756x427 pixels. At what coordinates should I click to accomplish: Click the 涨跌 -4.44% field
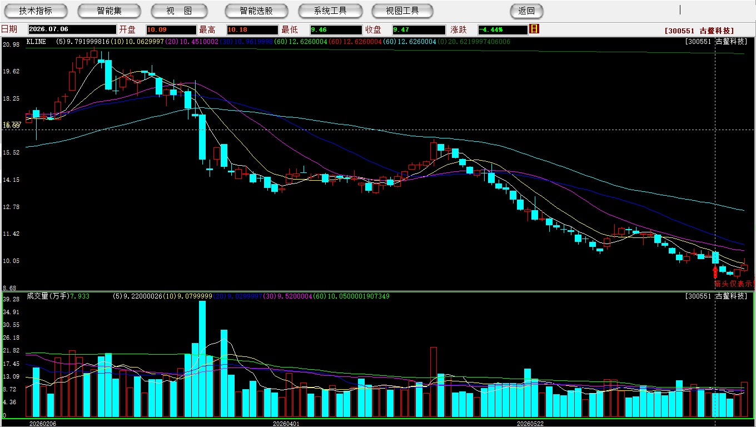[x=503, y=29]
